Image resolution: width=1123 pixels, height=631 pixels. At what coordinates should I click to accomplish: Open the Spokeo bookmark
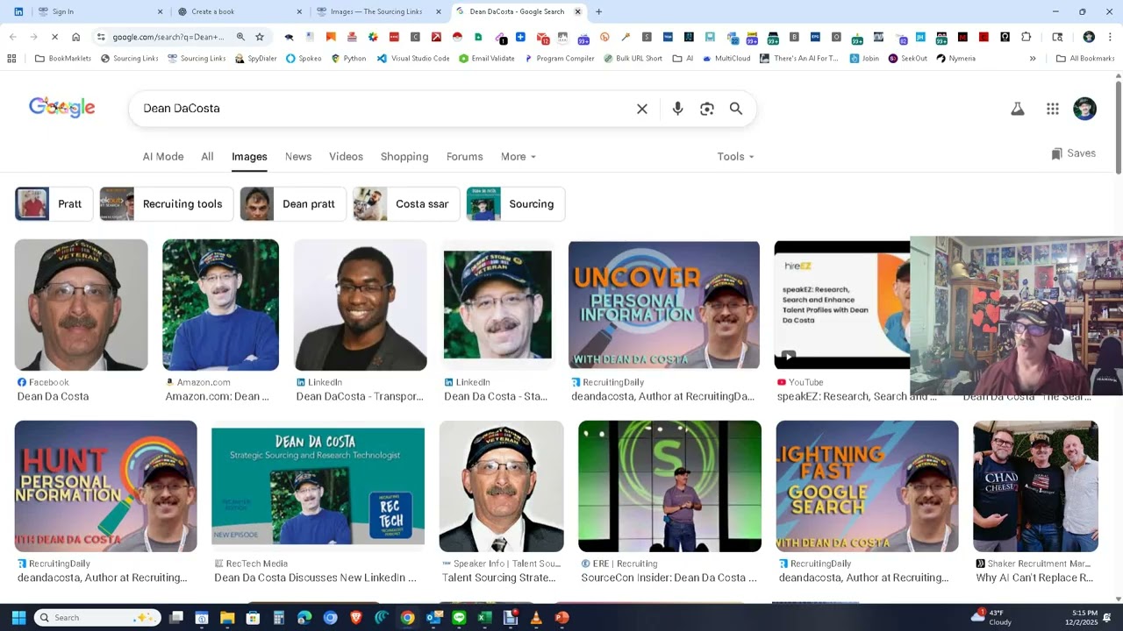(304, 59)
